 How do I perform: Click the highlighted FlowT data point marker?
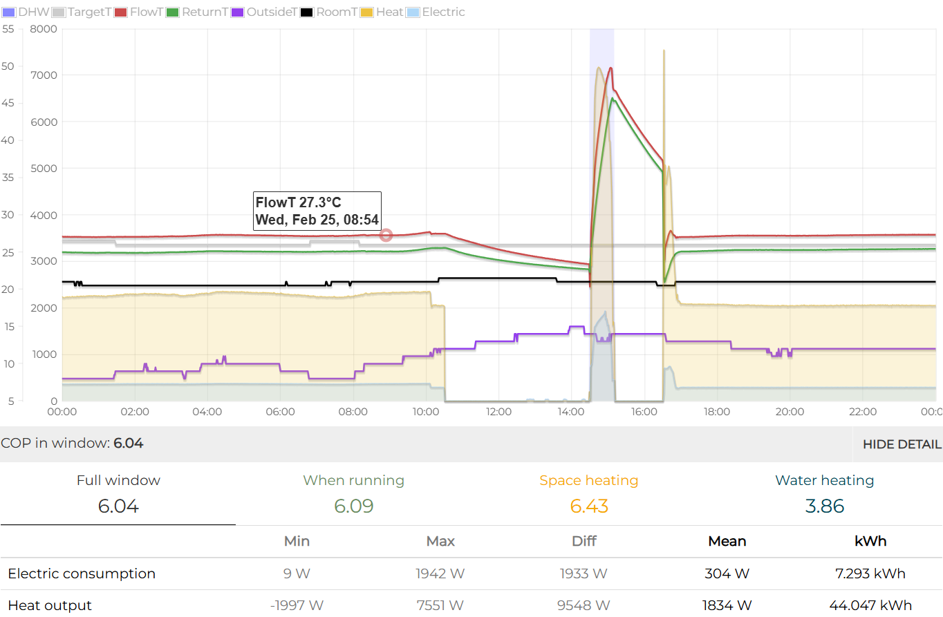[386, 236]
